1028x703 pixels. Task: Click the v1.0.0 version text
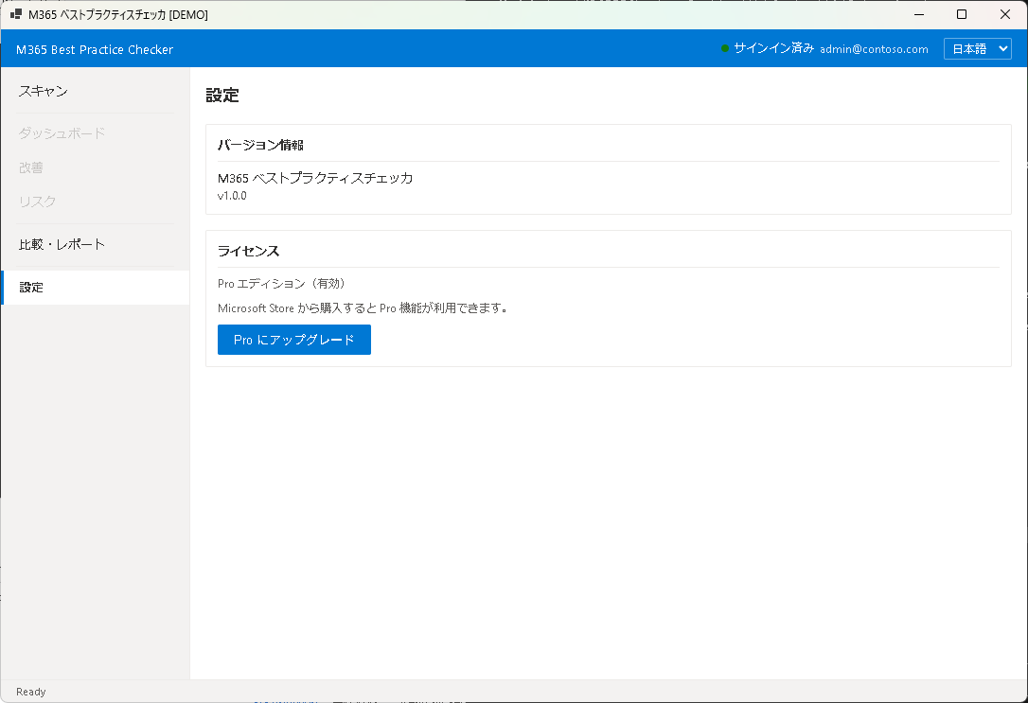[232, 196]
